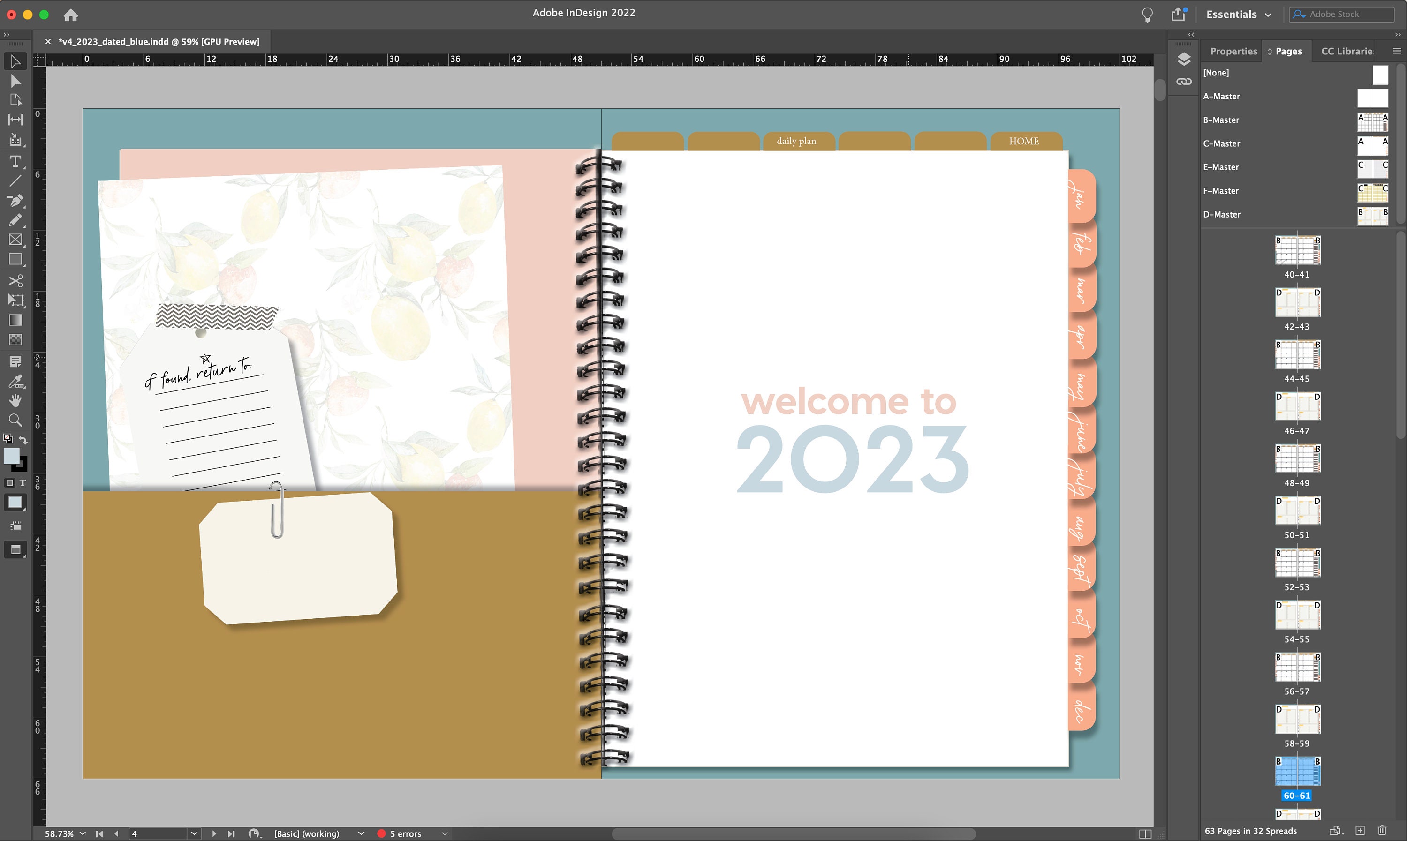1407x841 pixels.
Task: Select the Rectangle Frame tool
Action: tap(15, 240)
